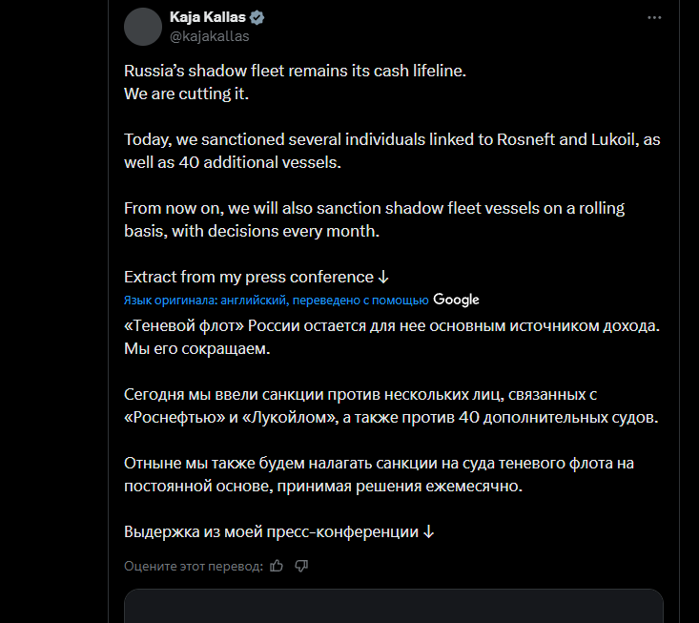The width and height of the screenshot is (699, 623).
Task: Open the three-dot More options menu
Action: [653, 18]
